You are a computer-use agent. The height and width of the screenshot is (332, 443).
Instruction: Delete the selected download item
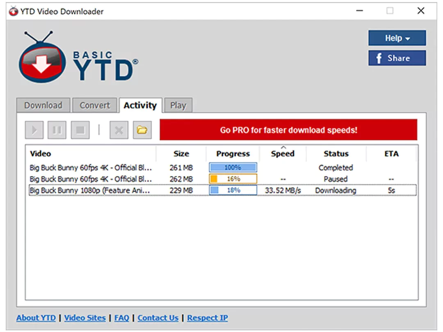(119, 130)
